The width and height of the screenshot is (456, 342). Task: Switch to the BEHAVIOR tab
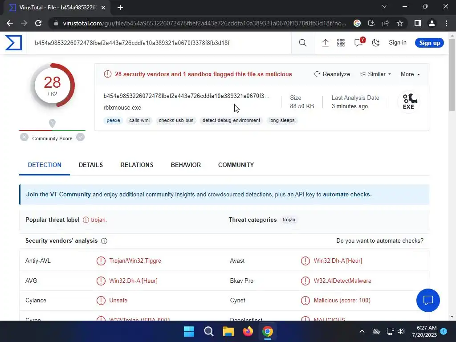[186, 165]
